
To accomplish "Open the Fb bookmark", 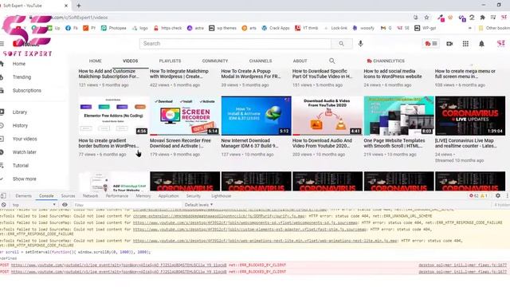I will pyautogui.click(x=72, y=29).
